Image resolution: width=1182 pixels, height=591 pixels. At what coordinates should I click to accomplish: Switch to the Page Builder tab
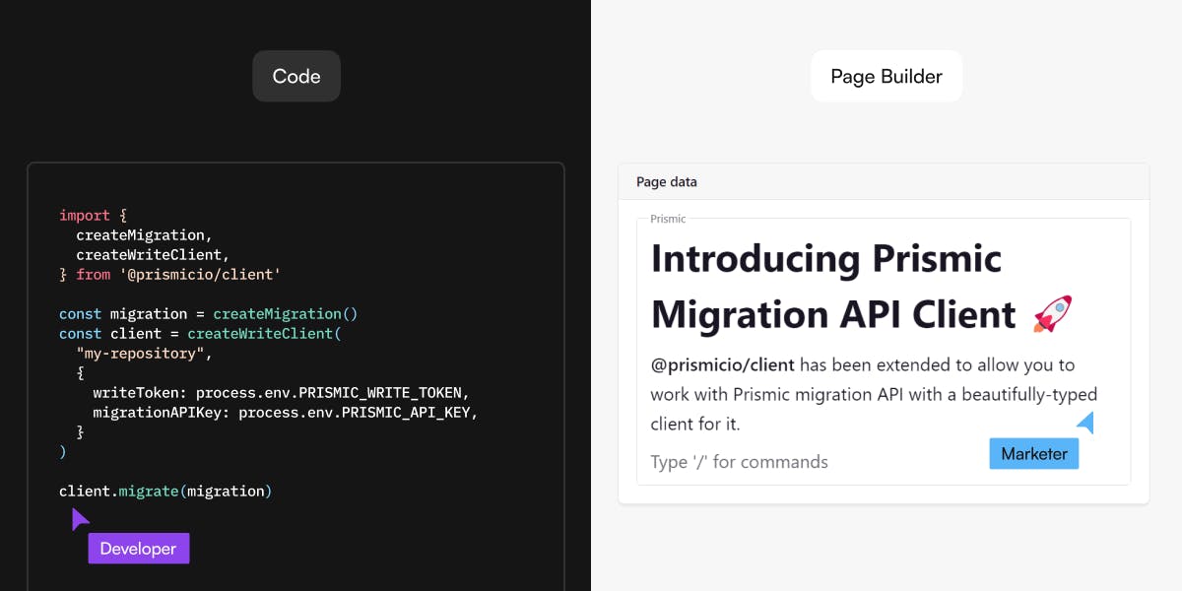click(x=886, y=76)
